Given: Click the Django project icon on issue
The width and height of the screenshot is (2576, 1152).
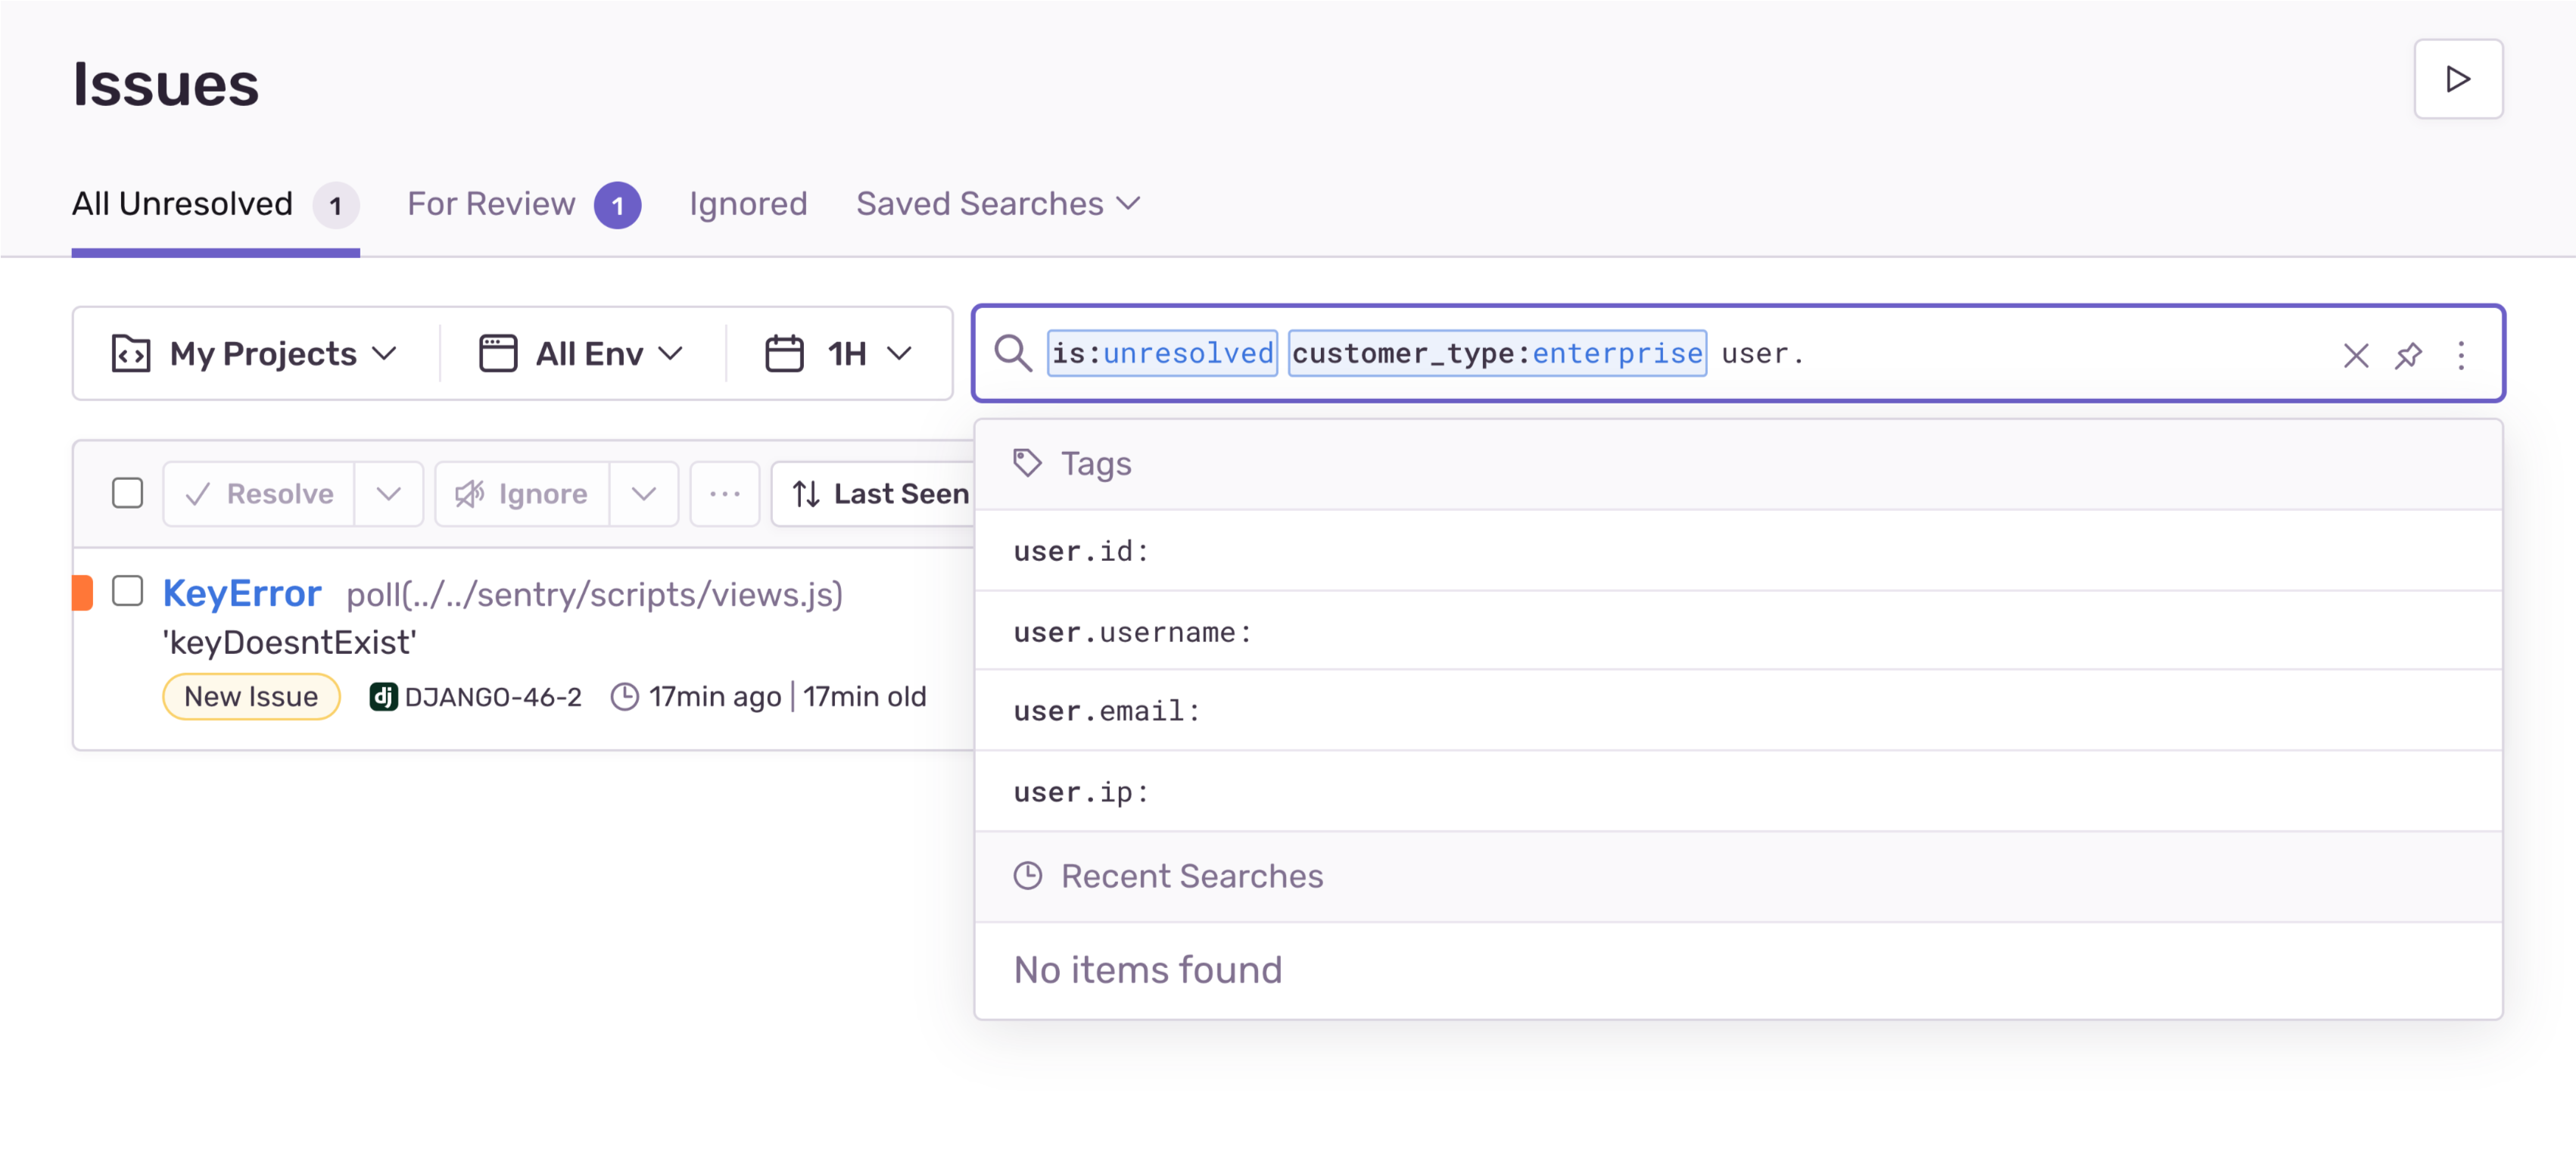Looking at the screenshot, I should (383, 697).
